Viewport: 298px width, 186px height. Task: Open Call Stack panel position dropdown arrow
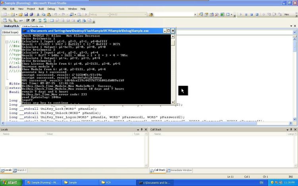287,130
